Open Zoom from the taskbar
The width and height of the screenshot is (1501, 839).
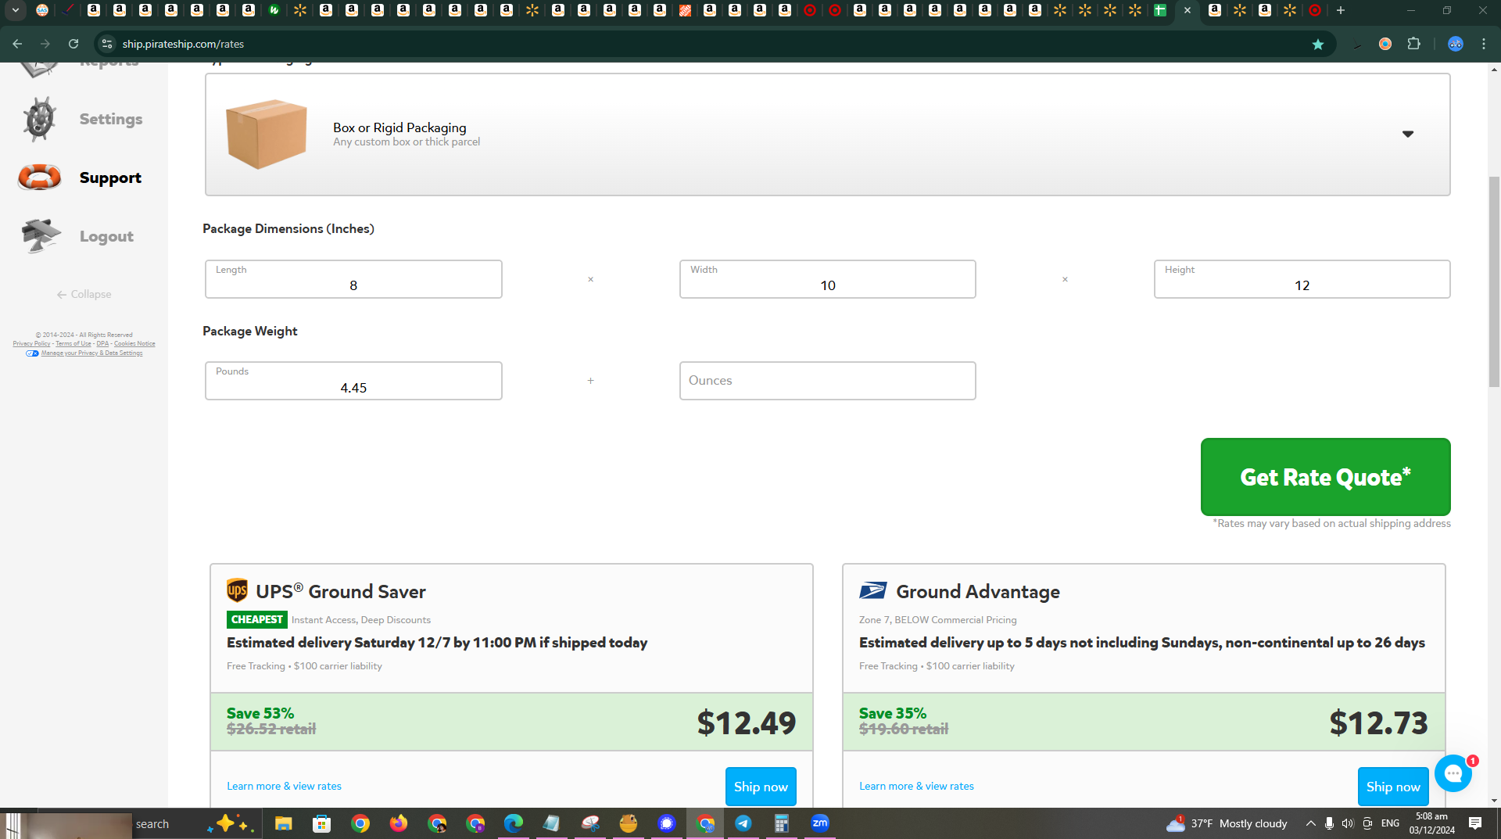820,823
